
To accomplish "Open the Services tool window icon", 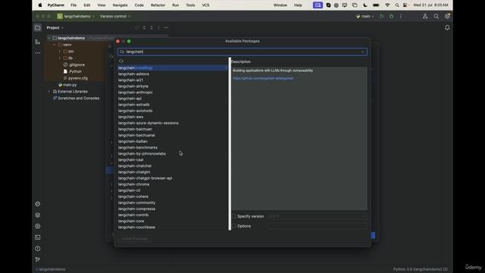I will 37,226.
